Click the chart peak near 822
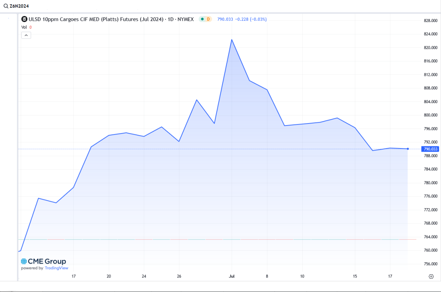Screen dimensions: 441x292 (232, 39)
